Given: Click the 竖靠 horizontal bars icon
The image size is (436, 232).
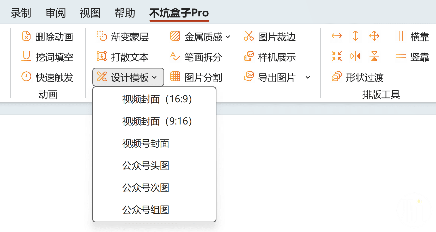Looking at the screenshot, I should [401, 56].
